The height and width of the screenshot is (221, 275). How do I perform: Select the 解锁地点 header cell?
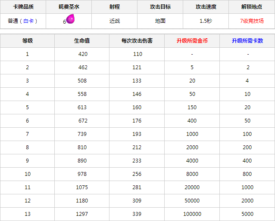252,7
